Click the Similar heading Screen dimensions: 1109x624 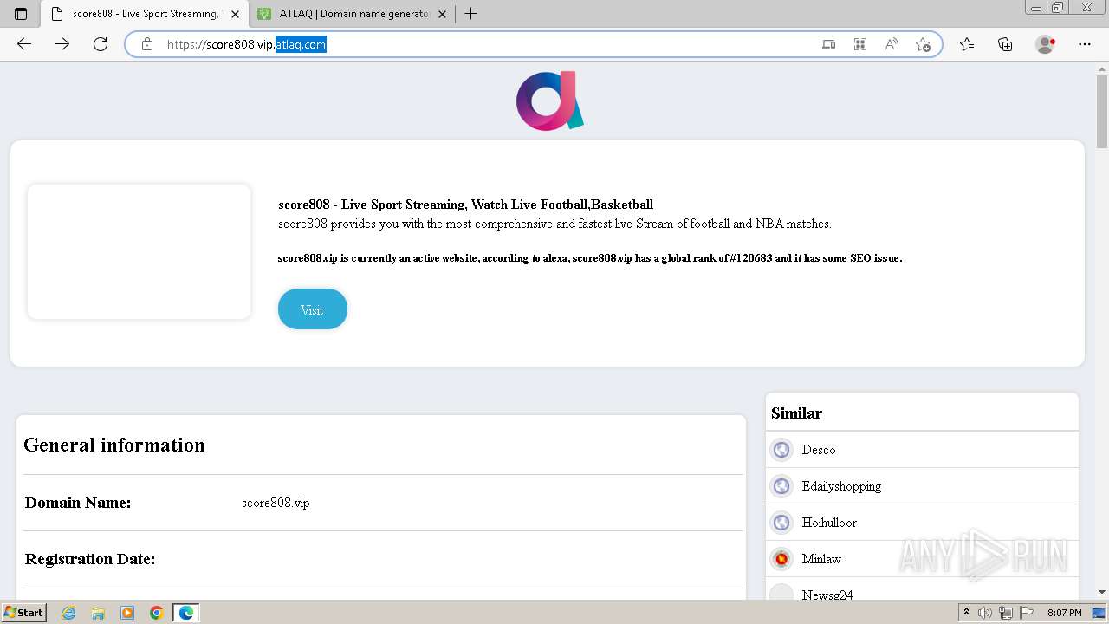click(796, 413)
